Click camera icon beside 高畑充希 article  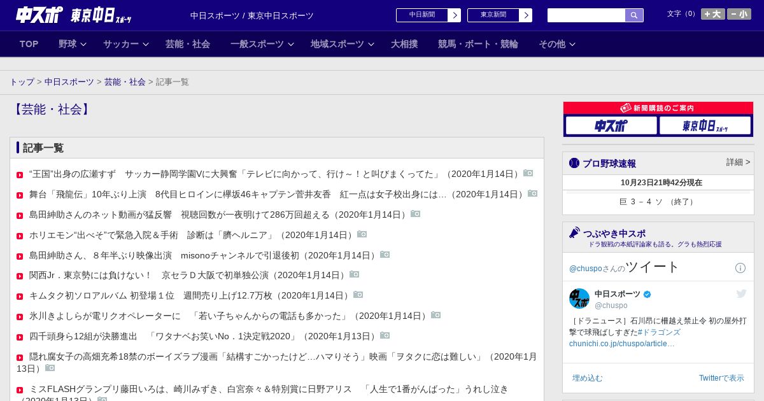(50, 368)
